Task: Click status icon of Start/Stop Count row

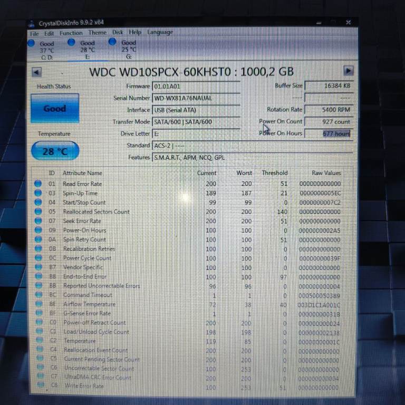Action: (38, 202)
